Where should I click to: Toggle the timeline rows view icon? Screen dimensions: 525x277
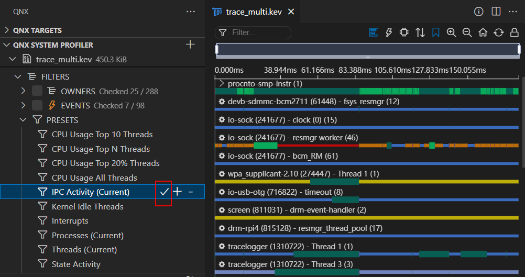373,32
